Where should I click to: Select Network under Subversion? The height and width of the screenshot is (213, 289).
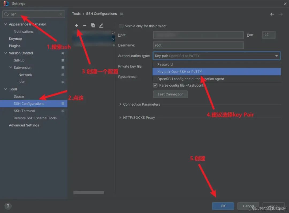point(25,75)
